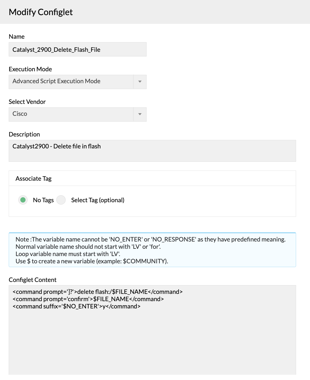Click into the Description text area
310x380 pixels.
[x=152, y=151]
